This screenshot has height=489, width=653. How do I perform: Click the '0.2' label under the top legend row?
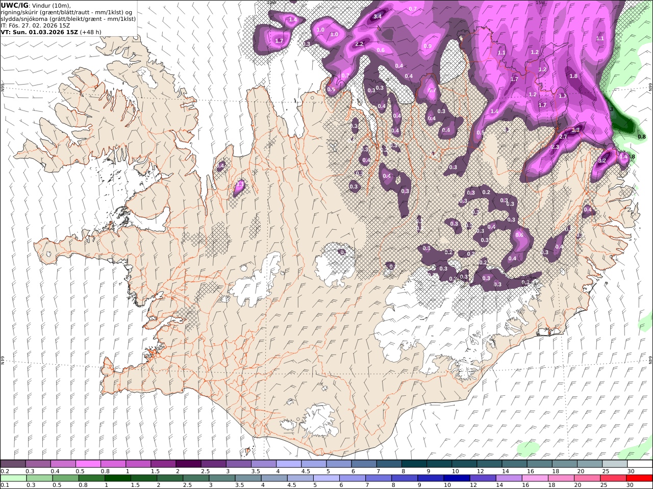click(x=4, y=471)
